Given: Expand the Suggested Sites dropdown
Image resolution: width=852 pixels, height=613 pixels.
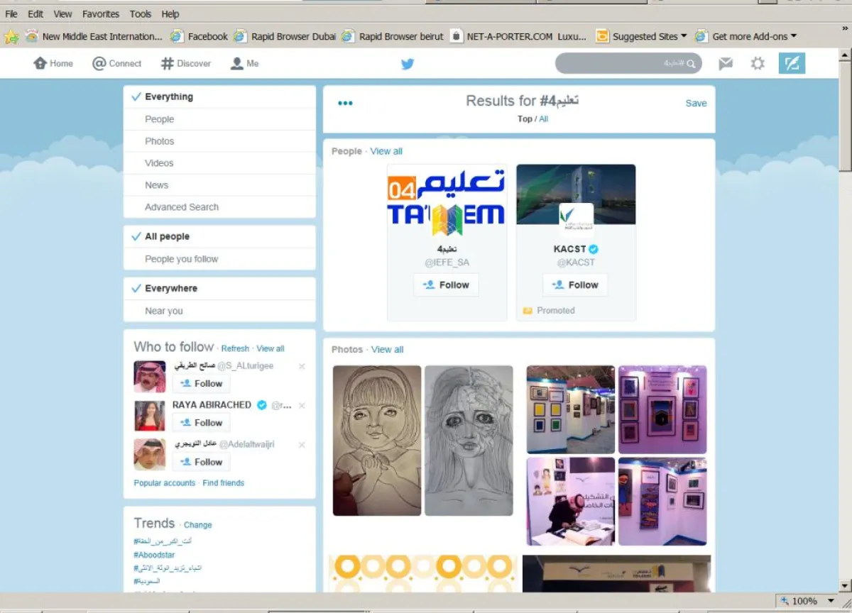Looking at the screenshot, I should (684, 36).
